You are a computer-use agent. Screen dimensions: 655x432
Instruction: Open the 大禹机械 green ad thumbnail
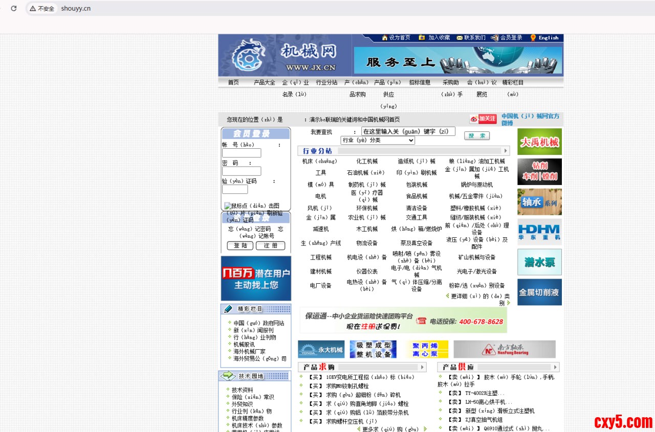[x=539, y=142]
